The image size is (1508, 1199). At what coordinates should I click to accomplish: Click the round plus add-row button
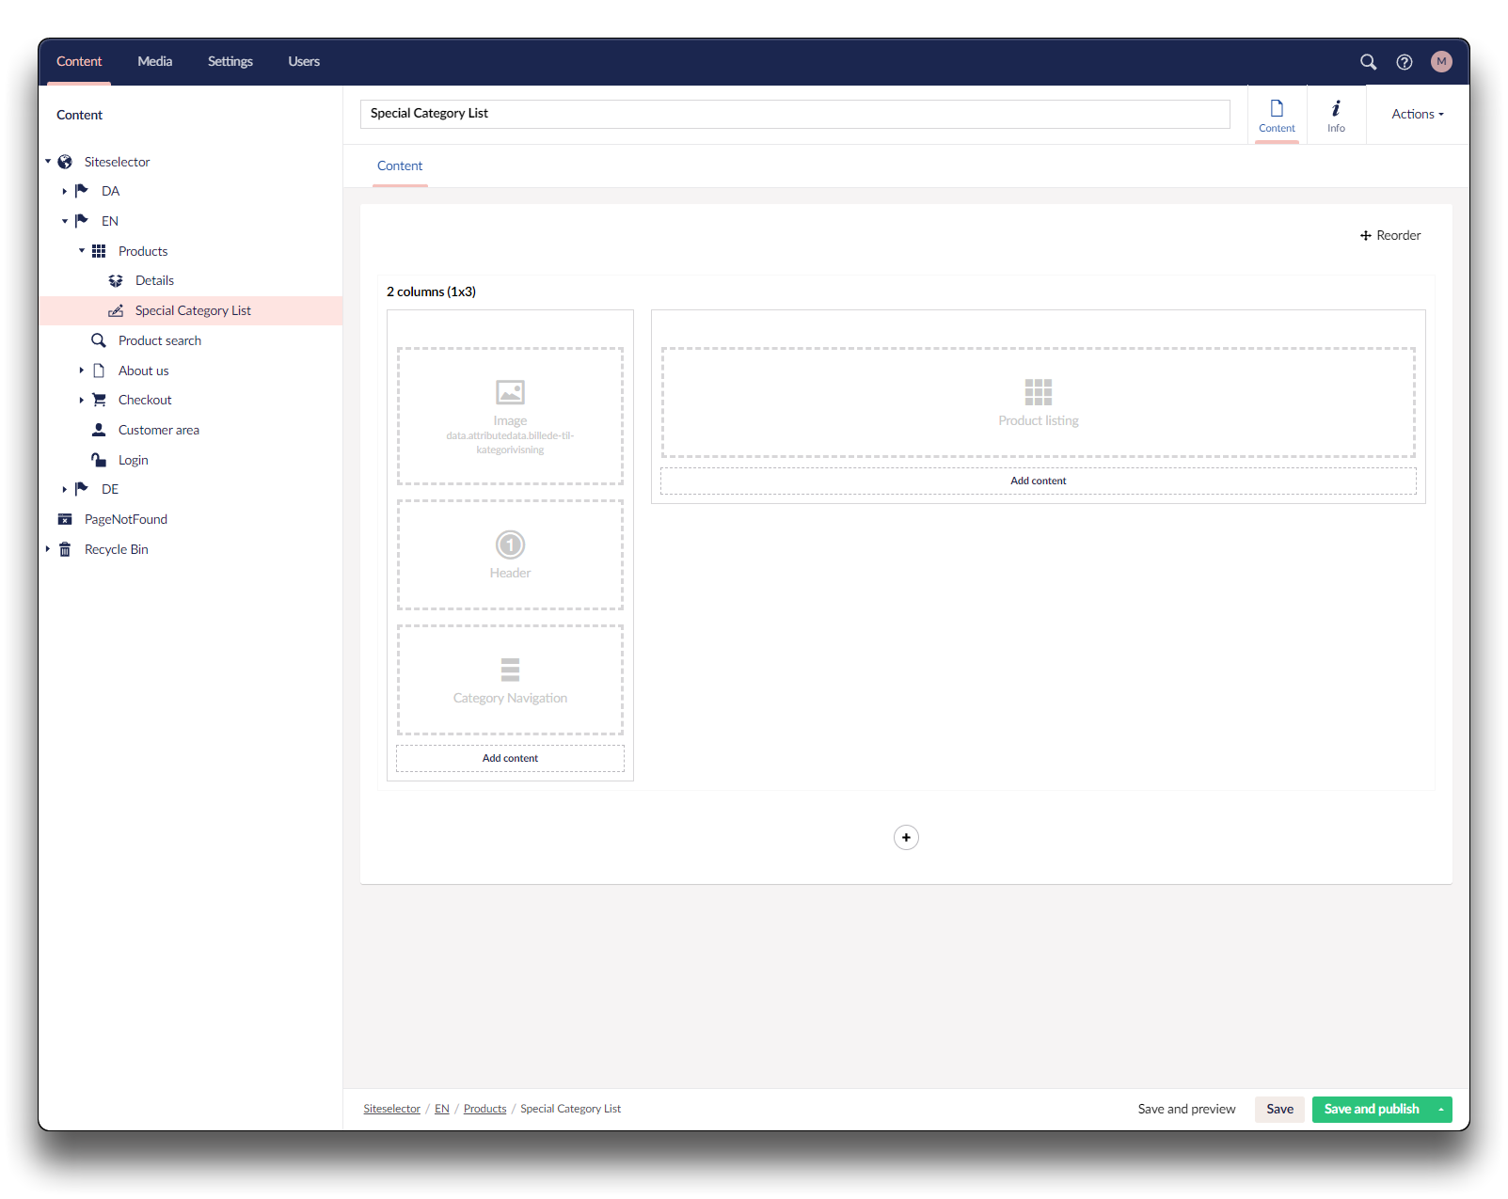pyautogui.click(x=905, y=837)
